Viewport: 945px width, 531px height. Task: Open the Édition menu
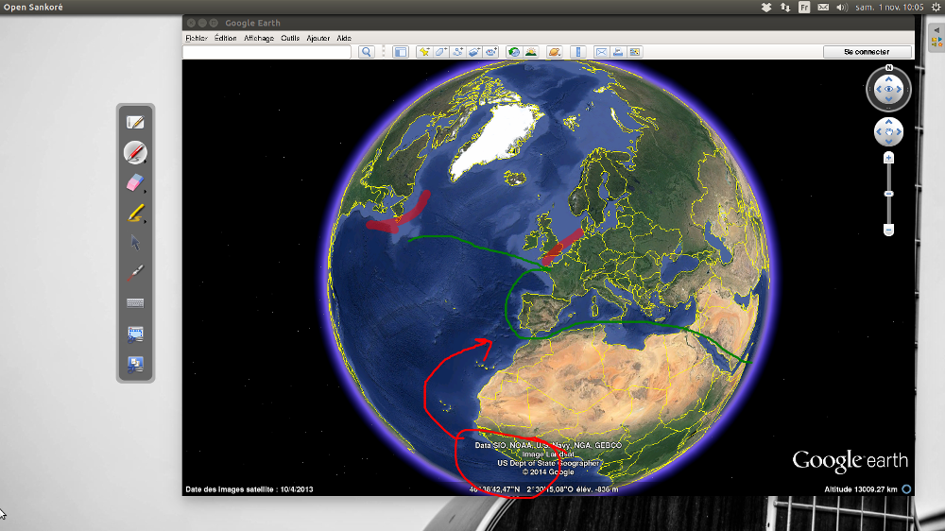point(226,38)
